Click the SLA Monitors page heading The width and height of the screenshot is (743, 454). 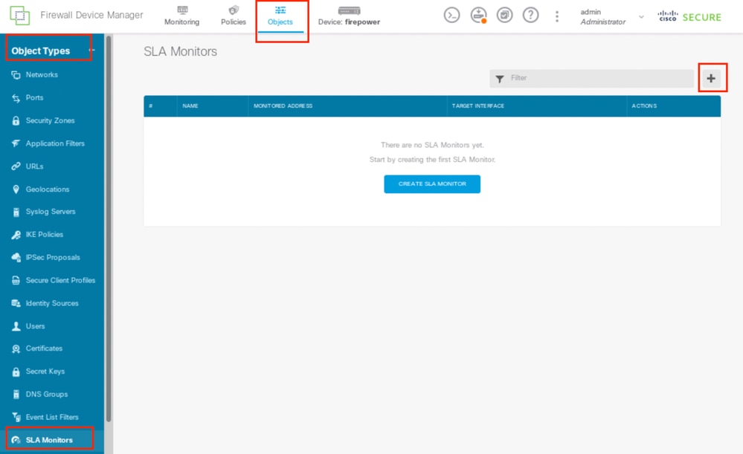180,51
